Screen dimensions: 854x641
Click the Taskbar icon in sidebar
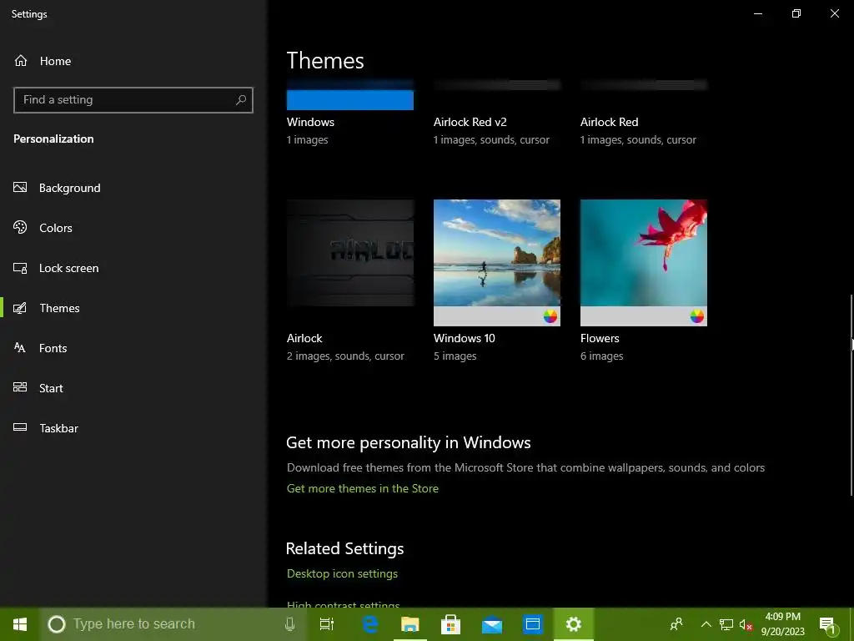pyautogui.click(x=20, y=427)
